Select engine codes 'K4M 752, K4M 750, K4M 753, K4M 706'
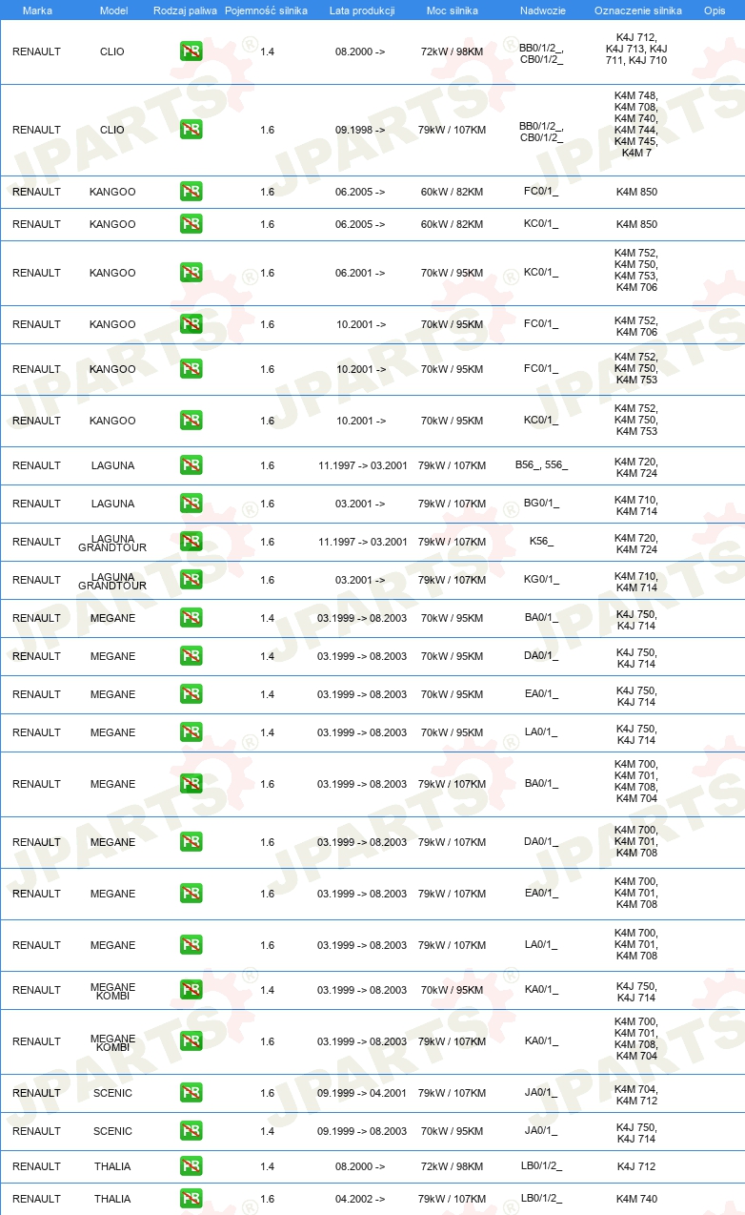This screenshot has height=1215, width=745. 636,271
